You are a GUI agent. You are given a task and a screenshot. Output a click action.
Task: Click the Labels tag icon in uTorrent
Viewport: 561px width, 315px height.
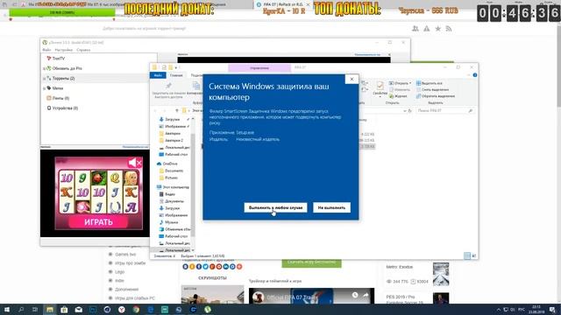click(49, 88)
